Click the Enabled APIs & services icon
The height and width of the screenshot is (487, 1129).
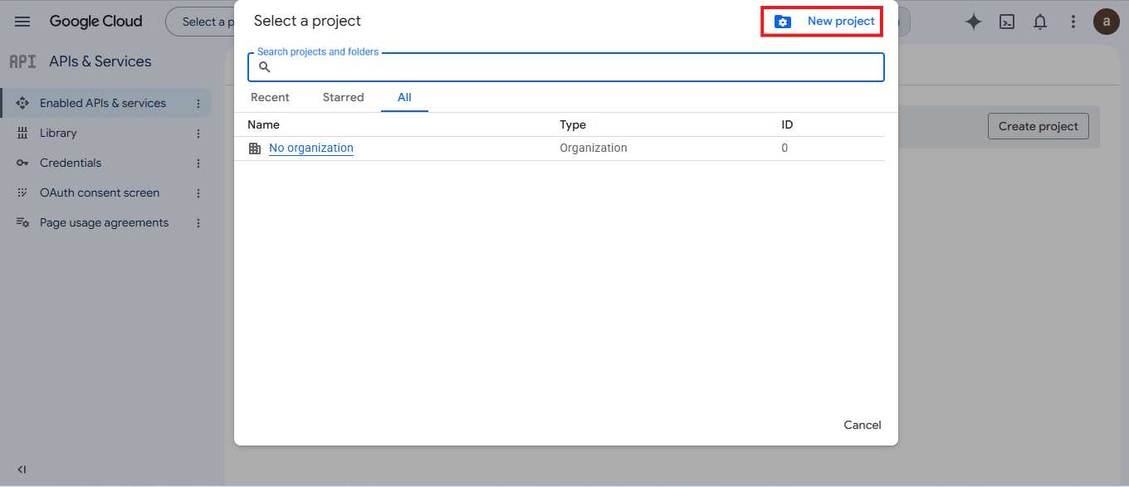point(22,103)
